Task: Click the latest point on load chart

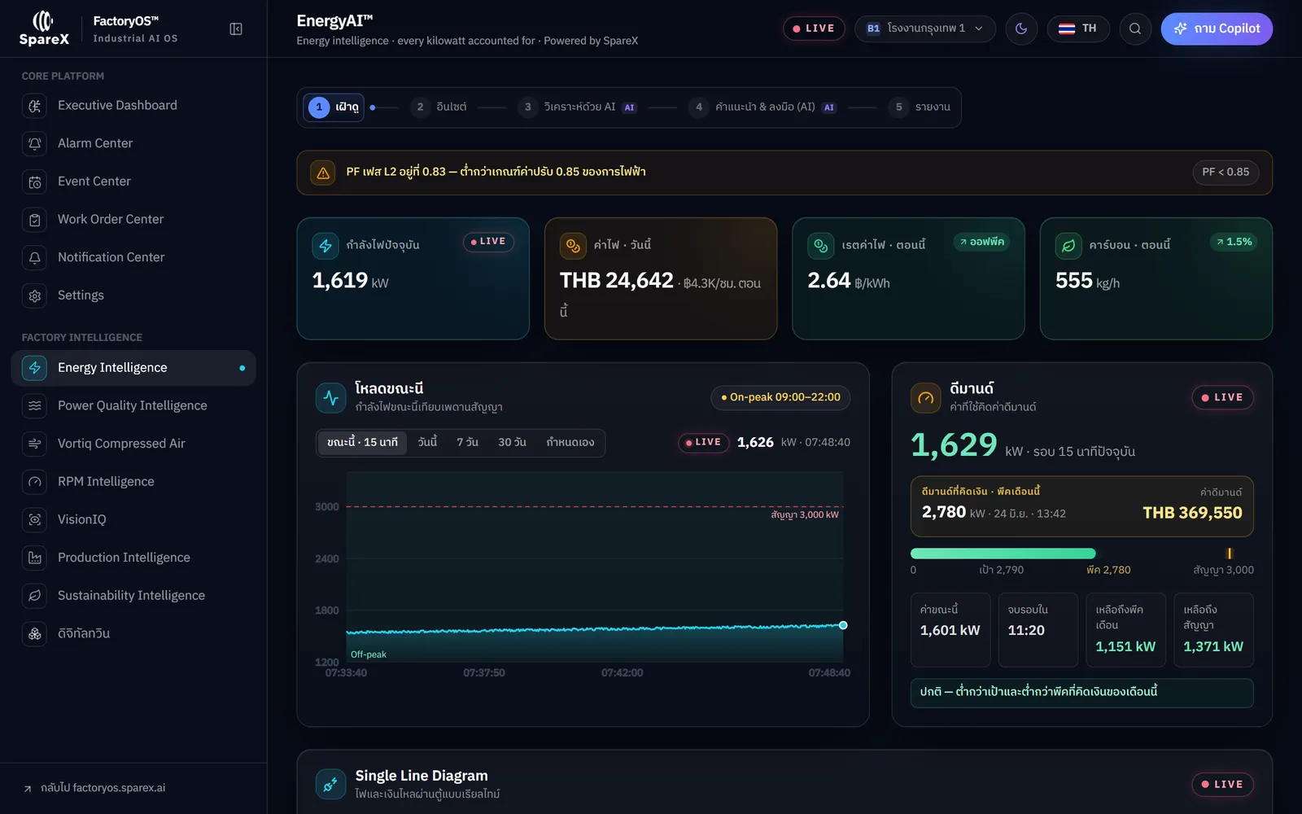Action: click(843, 625)
